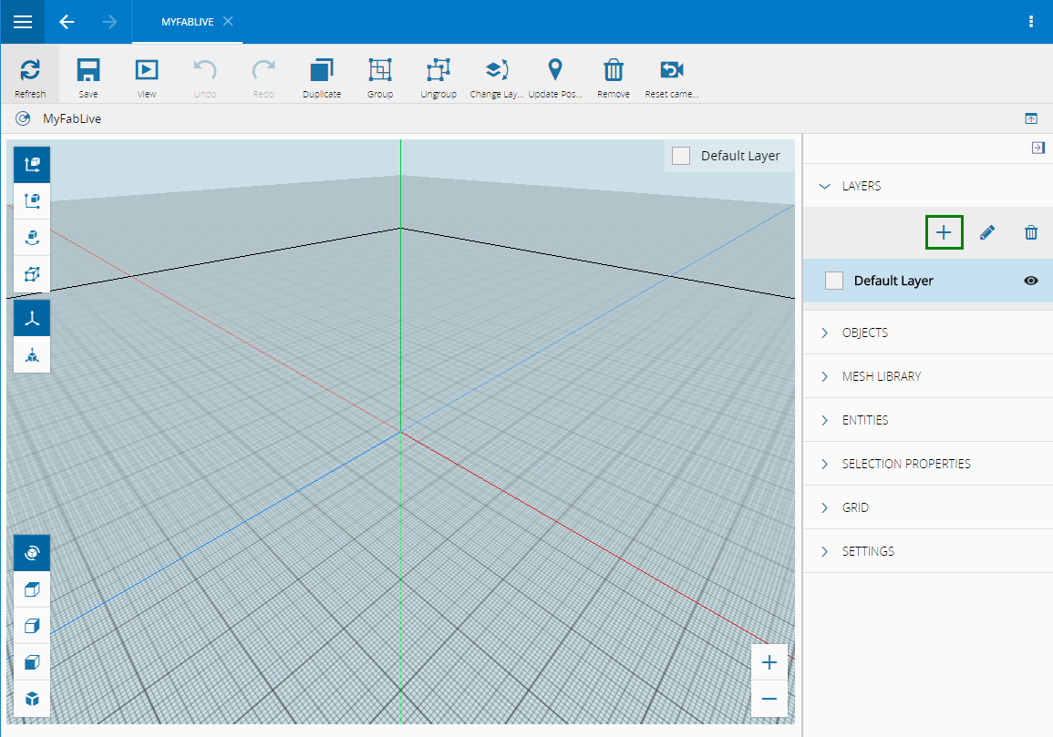1053x737 pixels.
Task: Click the Ungroup toolbar icon
Action: [439, 71]
